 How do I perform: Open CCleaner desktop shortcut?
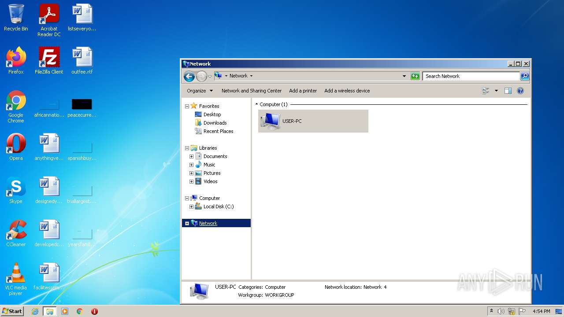click(x=16, y=233)
